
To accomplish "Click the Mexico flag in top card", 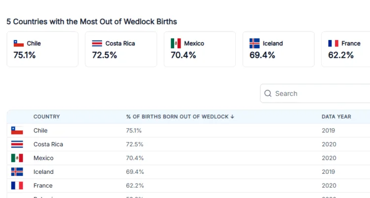I will click(176, 43).
